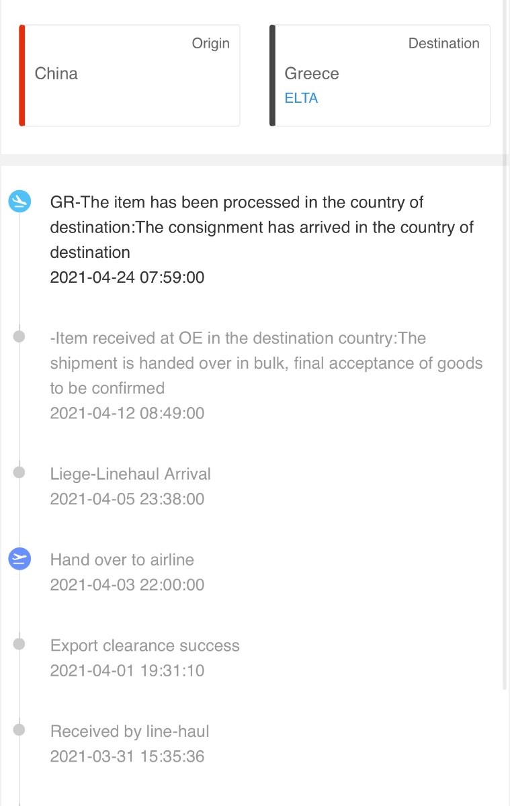510x806 pixels.
Task: Click the gray dot beside Received by line-haul
Action: pos(19,730)
